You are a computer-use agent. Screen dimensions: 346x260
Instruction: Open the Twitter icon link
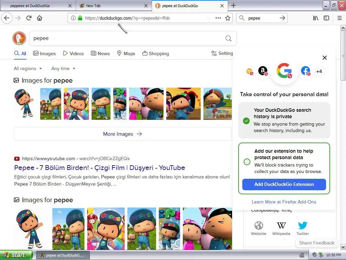tap(302, 229)
